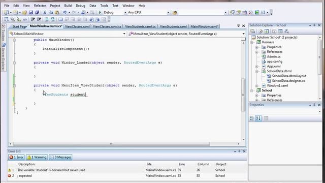Click Solution Explorer View Designer icon
This screenshot has width=325, height=183.
click(280, 32)
